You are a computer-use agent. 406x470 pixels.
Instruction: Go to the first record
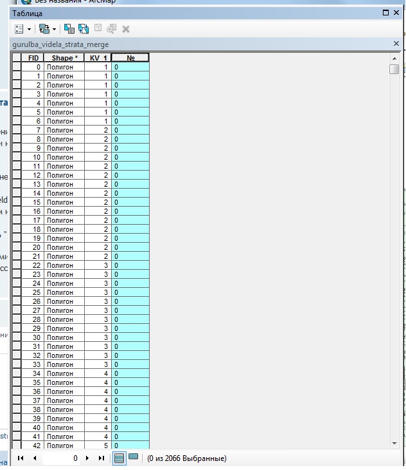coord(21,458)
